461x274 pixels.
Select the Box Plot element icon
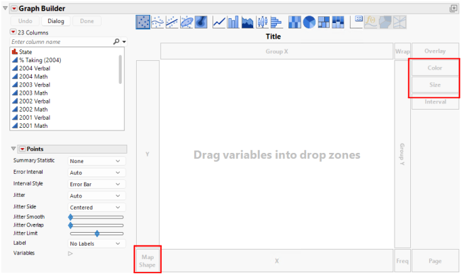click(x=262, y=22)
